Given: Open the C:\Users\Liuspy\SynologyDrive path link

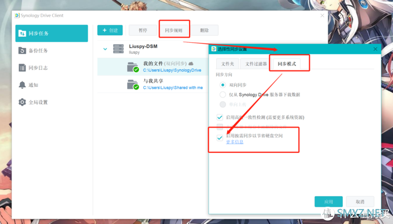Looking at the screenshot, I should coord(172,70).
